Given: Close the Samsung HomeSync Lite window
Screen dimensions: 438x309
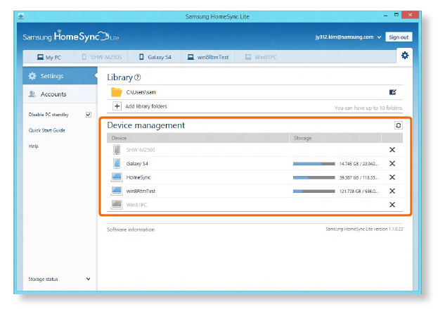Looking at the screenshot, I should (410, 15).
